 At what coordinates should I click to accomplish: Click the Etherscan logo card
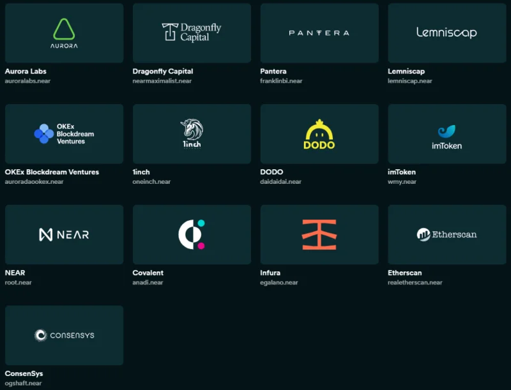[x=446, y=234]
